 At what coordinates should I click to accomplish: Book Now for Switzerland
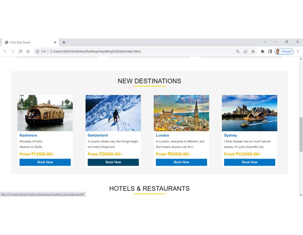click(x=113, y=162)
